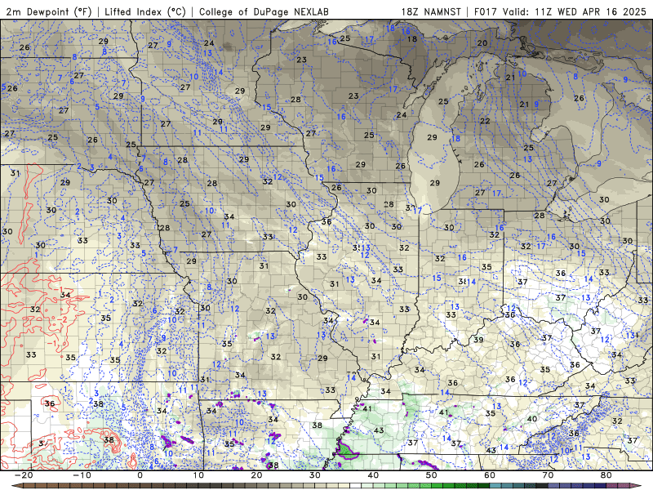Click the '50' color scale label
The height and width of the screenshot is (490, 653).
pyautogui.click(x=432, y=475)
